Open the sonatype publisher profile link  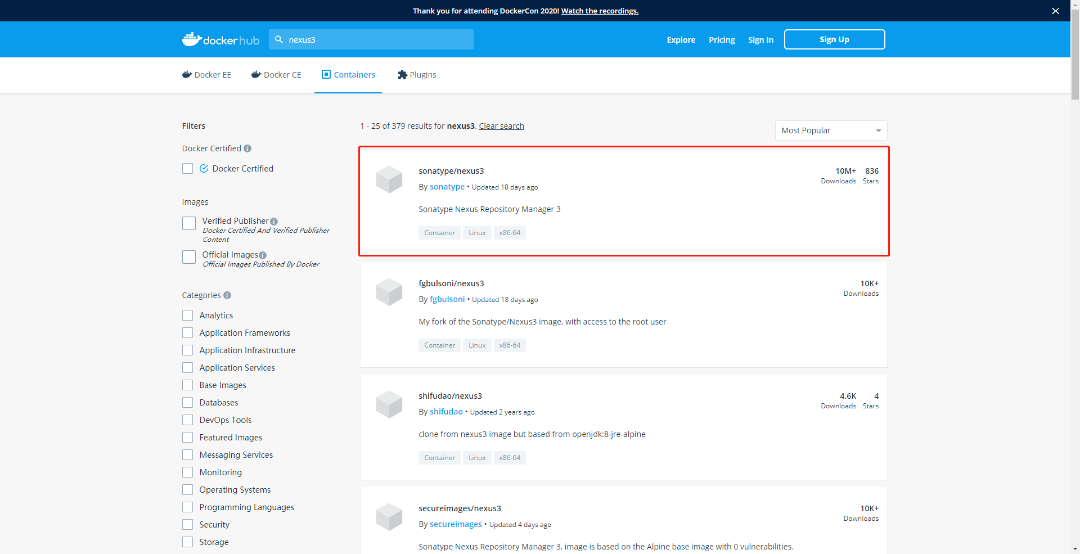point(447,187)
